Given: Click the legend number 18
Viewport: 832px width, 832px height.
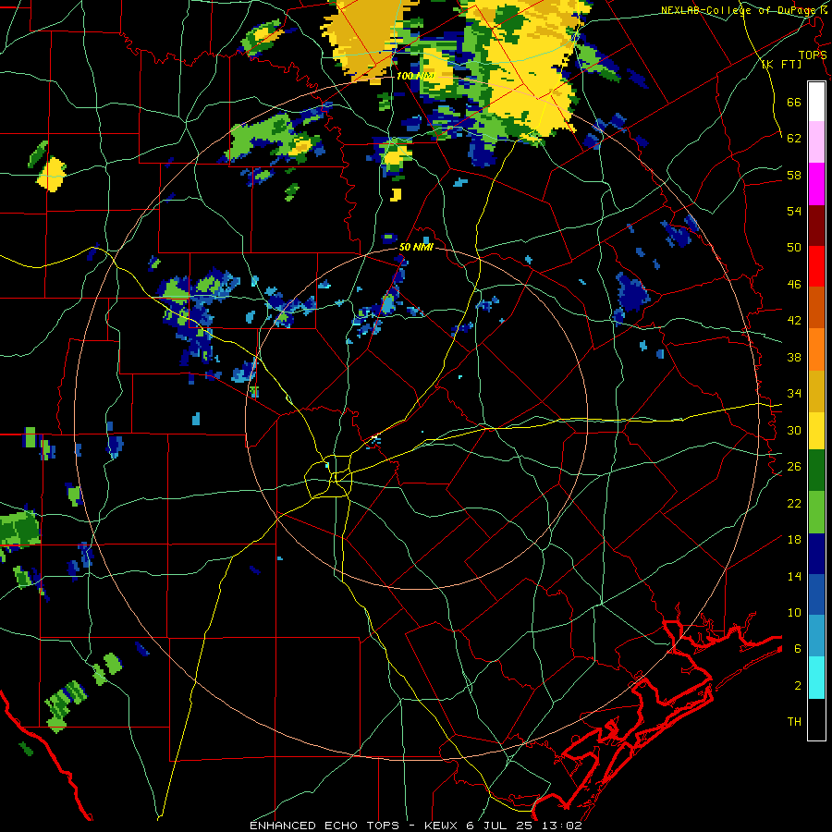Looking at the screenshot, I should click(x=794, y=540).
